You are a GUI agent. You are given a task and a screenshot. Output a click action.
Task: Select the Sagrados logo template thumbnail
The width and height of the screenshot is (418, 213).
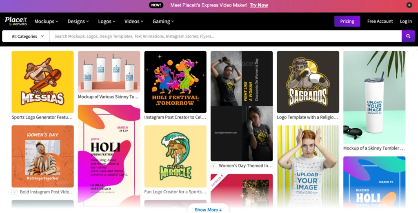pyautogui.click(x=308, y=82)
